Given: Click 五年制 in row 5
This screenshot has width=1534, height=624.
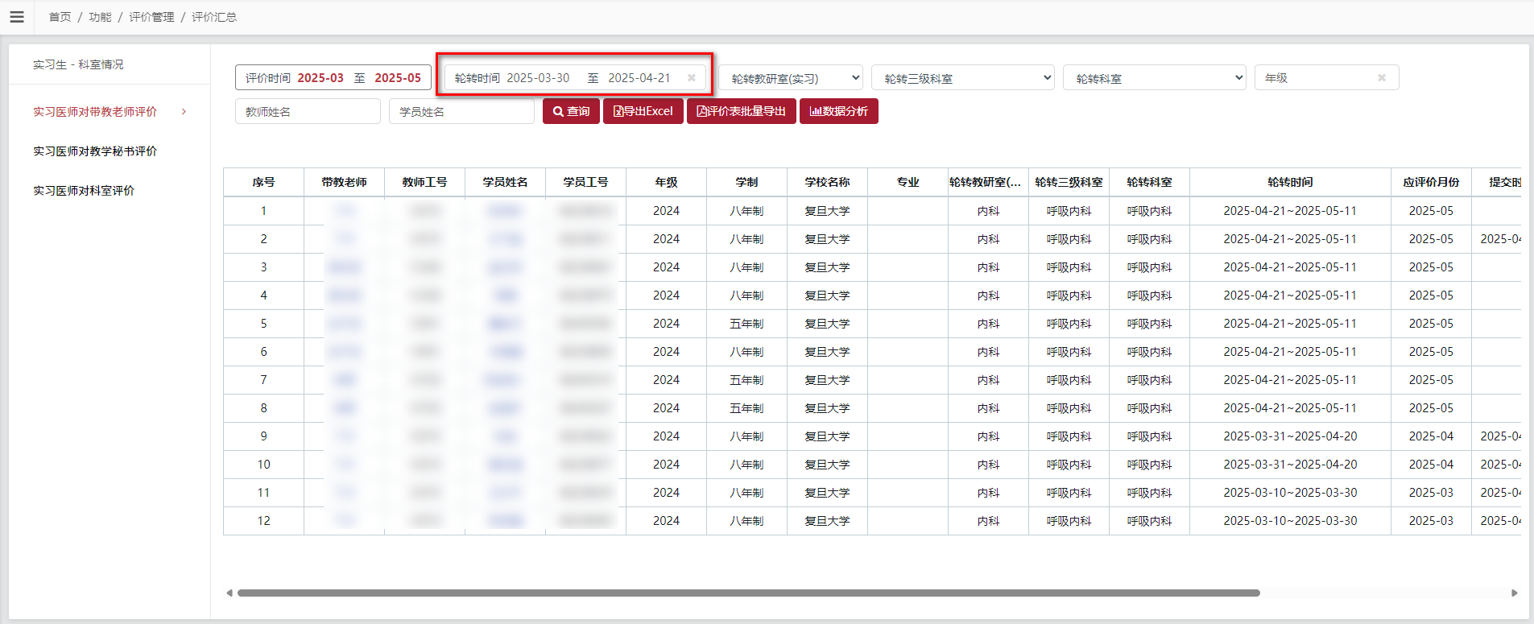Looking at the screenshot, I should pos(746,324).
